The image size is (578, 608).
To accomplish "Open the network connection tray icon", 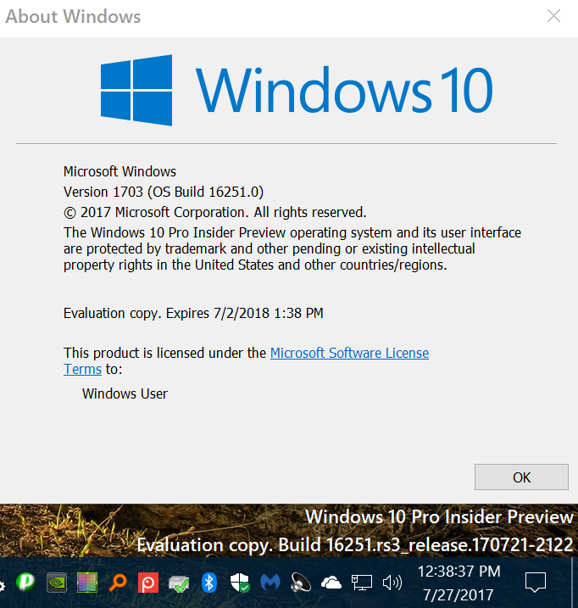I will click(362, 583).
